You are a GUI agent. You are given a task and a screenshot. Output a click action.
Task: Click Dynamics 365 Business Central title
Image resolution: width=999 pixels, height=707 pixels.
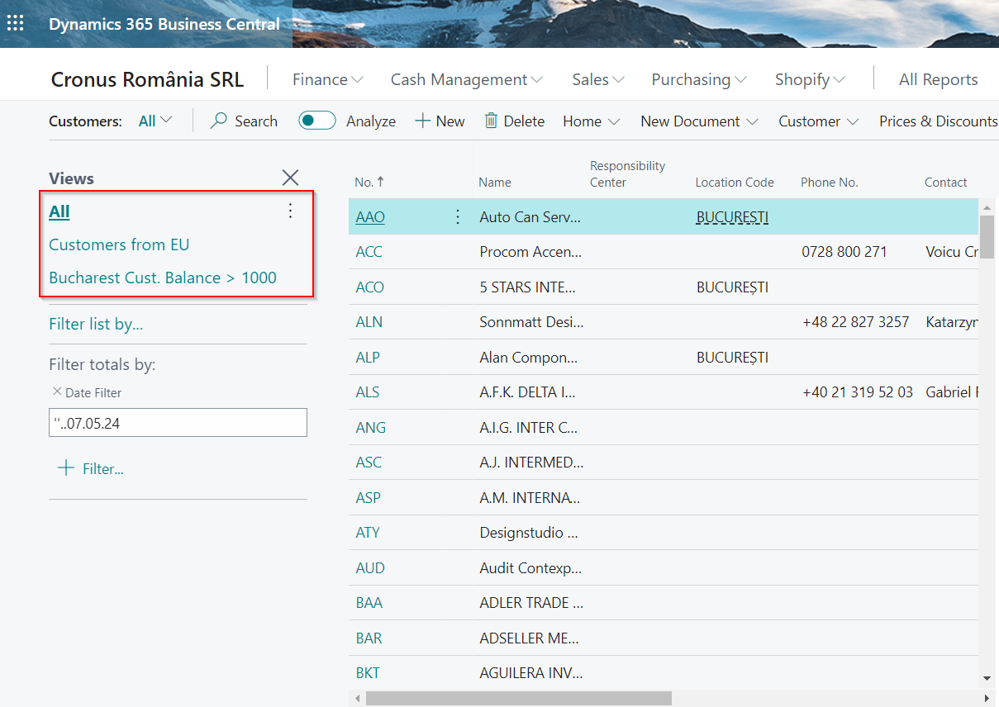[x=164, y=24]
